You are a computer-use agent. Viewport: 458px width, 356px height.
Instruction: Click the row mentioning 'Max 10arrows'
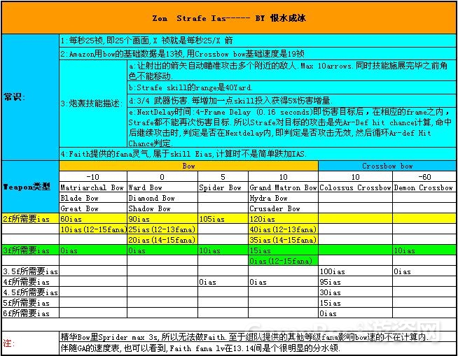click(x=291, y=71)
